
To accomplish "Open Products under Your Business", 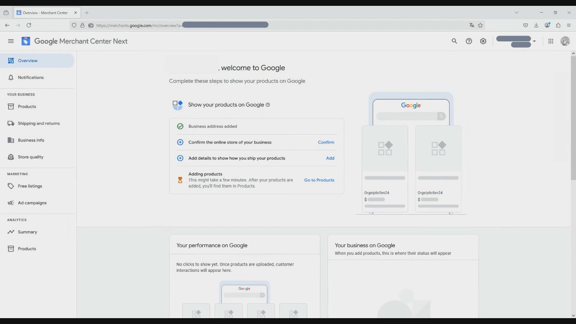I will pos(37,107).
